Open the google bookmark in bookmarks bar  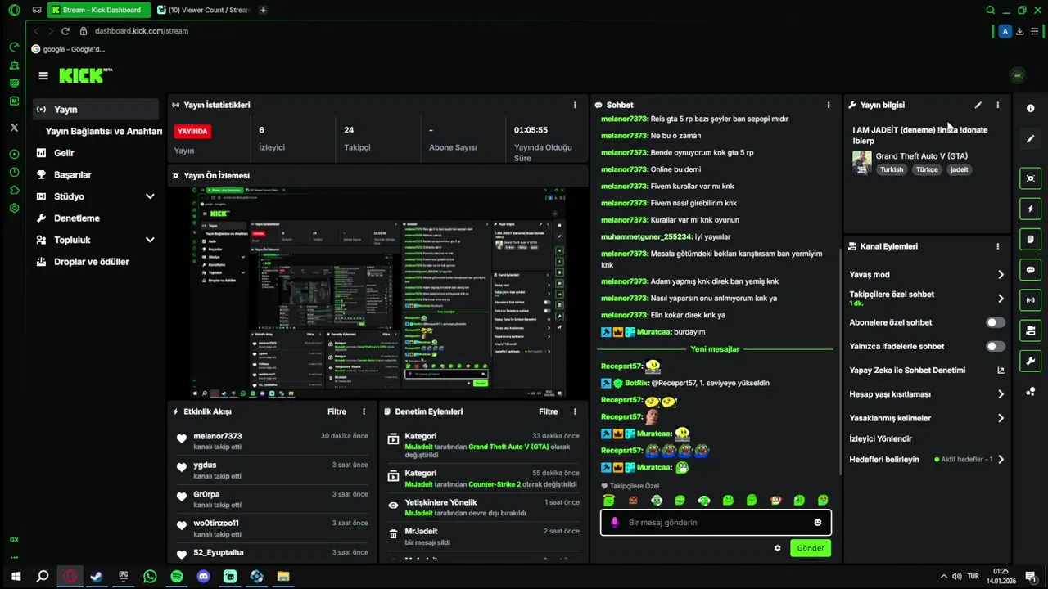click(69, 49)
